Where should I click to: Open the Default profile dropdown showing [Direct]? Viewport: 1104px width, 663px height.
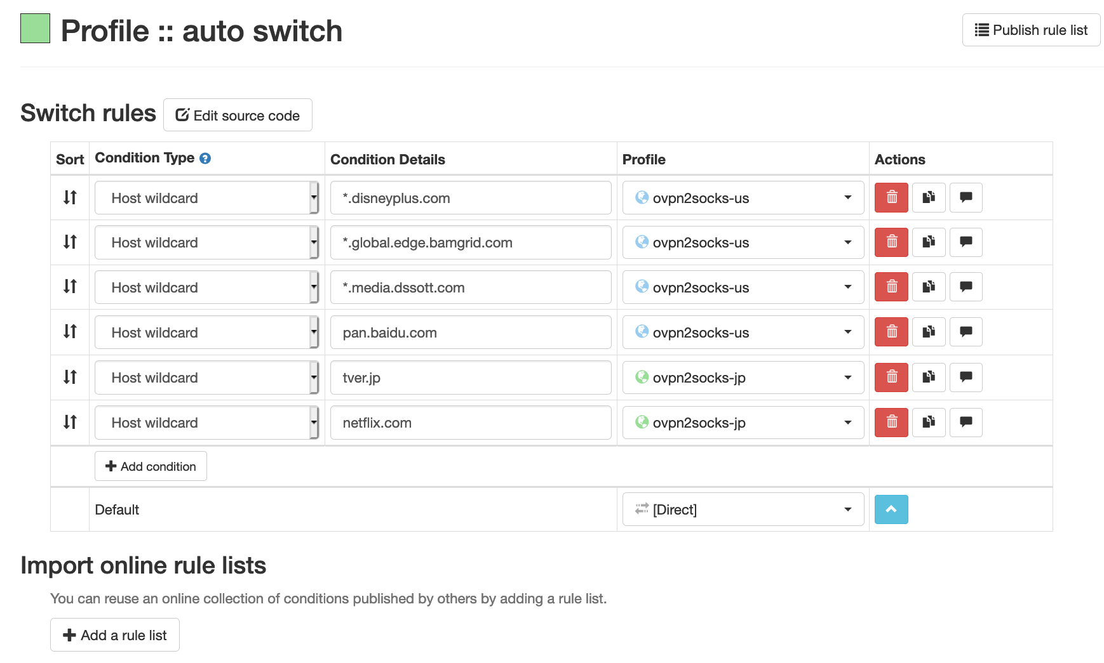(x=743, y=509)
